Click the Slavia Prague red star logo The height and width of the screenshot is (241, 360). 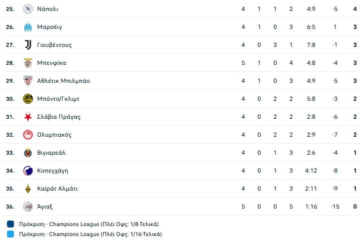point(28,117)
